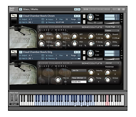Viewport: 136px width, 117px height.
Task: Click the Jammer Velocity knob
Action: coord(91,72)
